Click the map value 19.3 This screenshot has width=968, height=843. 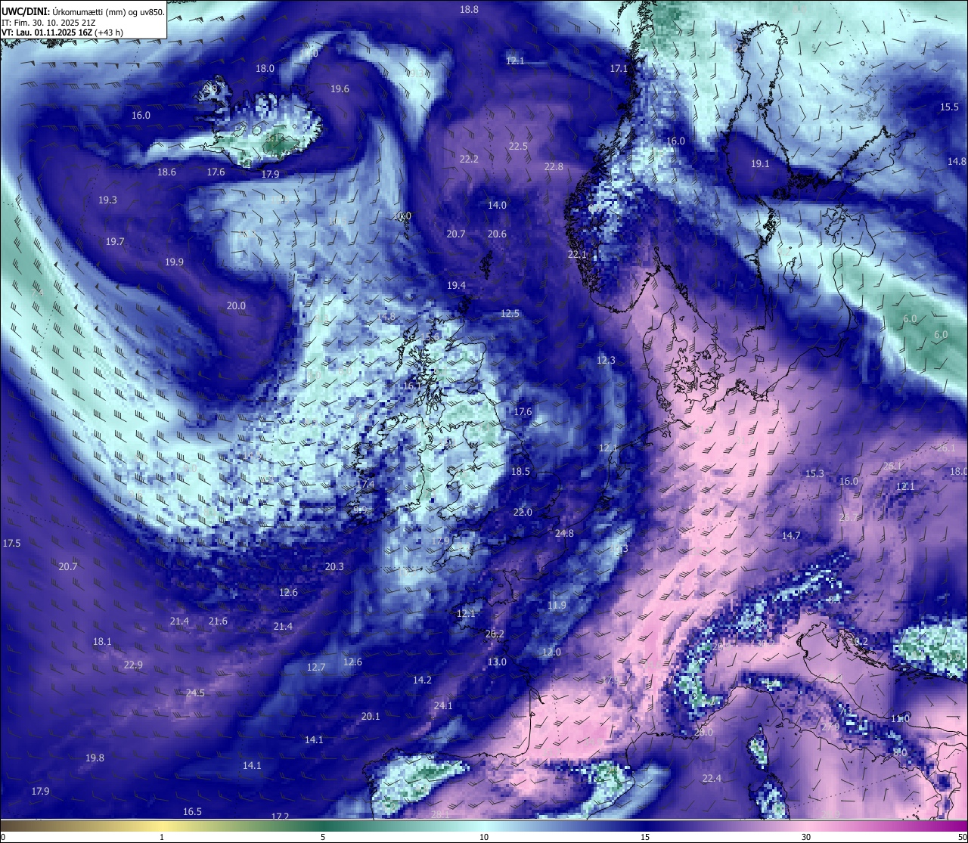(x=107, y=200)
